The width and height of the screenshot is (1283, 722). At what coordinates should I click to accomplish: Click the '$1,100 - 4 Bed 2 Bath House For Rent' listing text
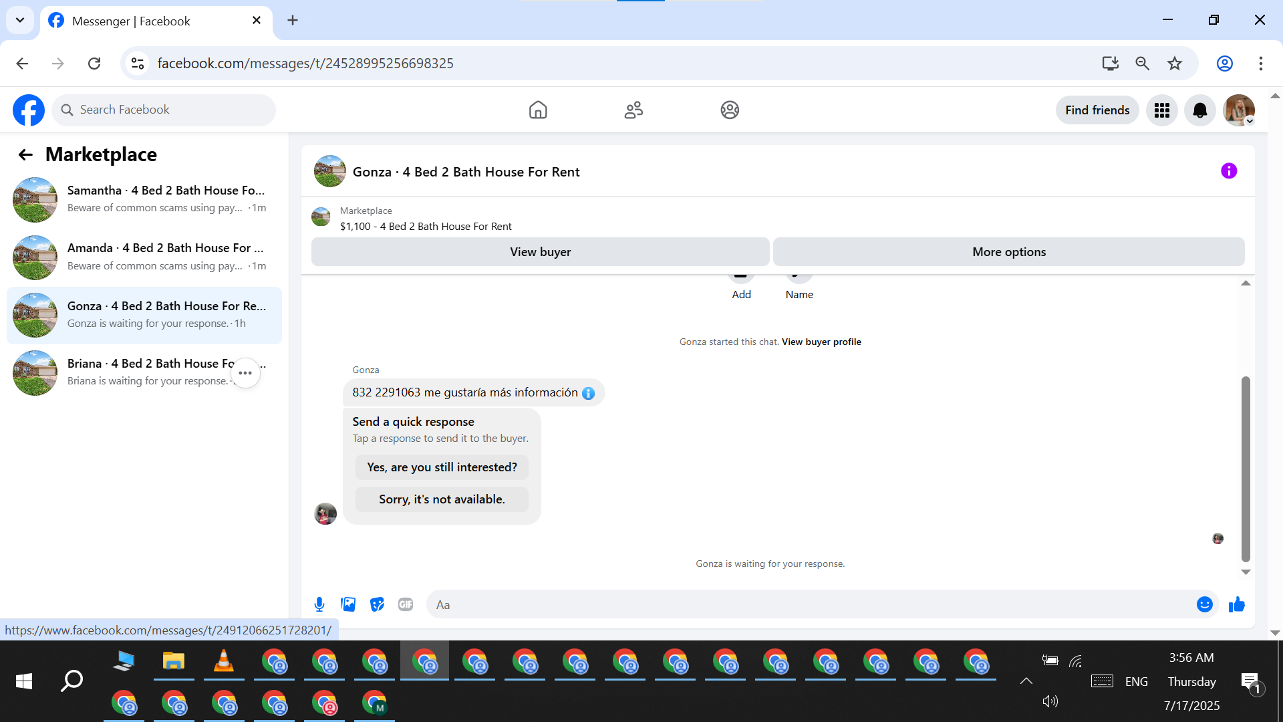click(x=426, y=227)
